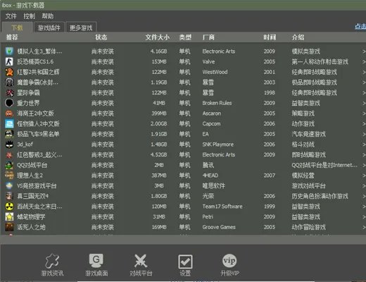
Task: Click the Broken Rules vendor cell
Action: 217,103
